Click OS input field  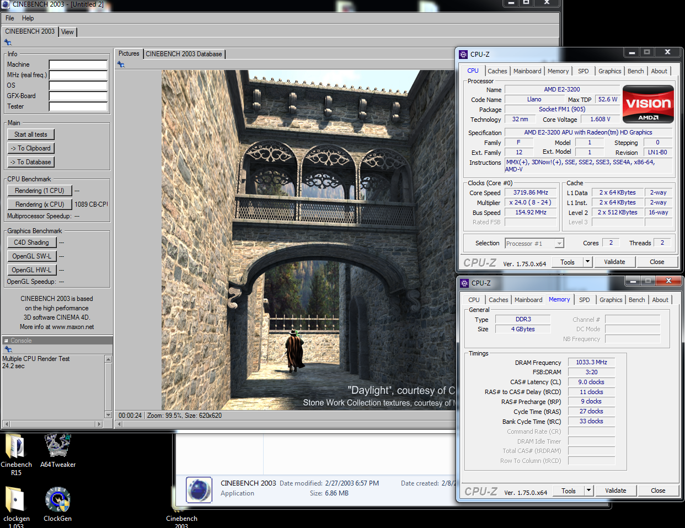pos(78,85)
